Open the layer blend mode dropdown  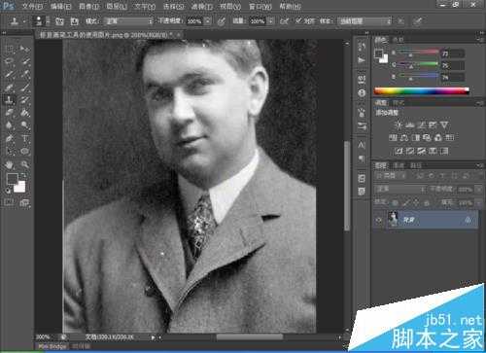tap(400, 189)
